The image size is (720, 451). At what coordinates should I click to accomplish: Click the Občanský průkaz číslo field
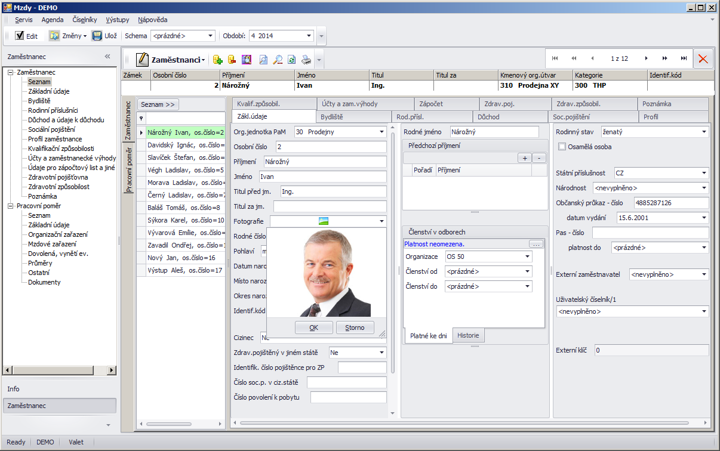tap(671, 203)
